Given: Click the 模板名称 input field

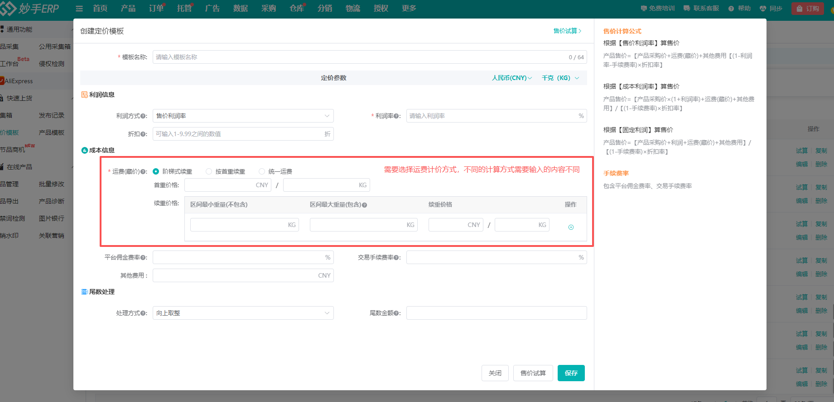Looking at the screenshot, I should point(360,57).
